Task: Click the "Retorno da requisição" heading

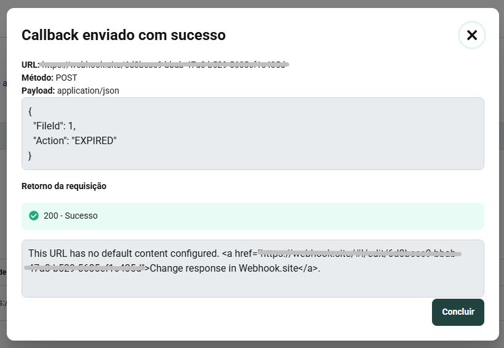Action: coord(64,186)
